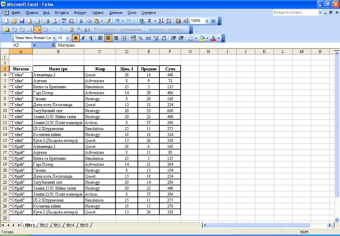Toggle Underline (Ч) formatting
Viewport: 340px width, 236px height.
(91, 38)
